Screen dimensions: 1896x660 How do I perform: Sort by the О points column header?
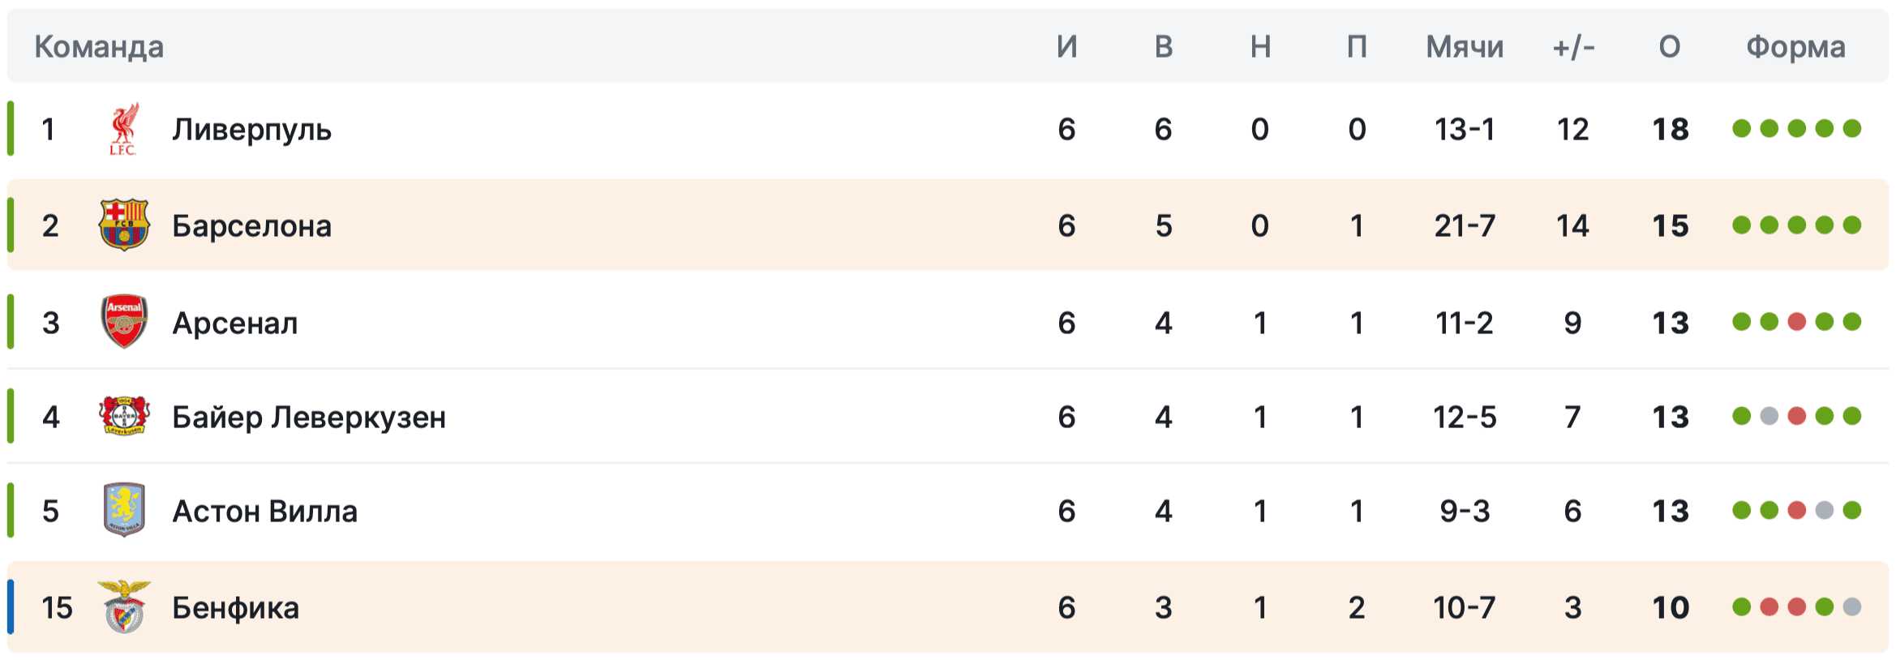pyautogui.click(x=1670, y=47)
